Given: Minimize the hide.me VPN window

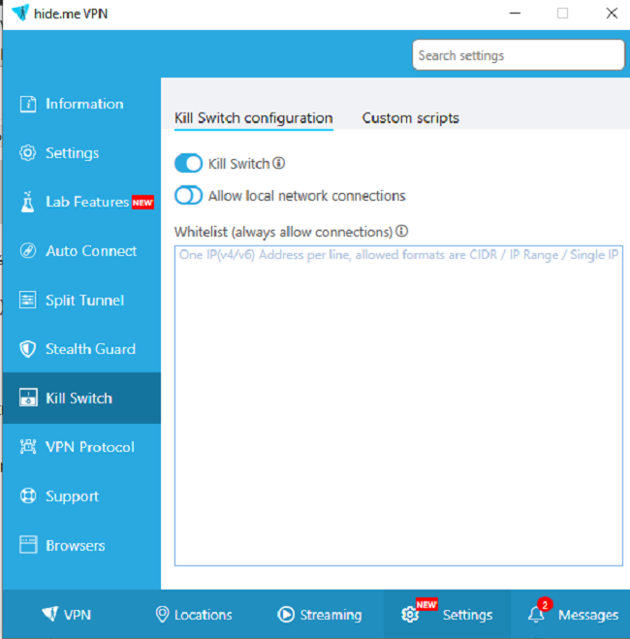Looking at the screenshot, I should point(516,13).
